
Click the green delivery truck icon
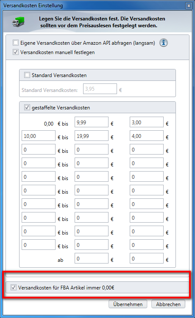pos(18,22)
